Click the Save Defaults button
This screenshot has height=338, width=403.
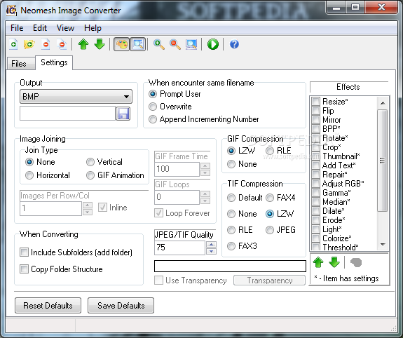(121, 306)
